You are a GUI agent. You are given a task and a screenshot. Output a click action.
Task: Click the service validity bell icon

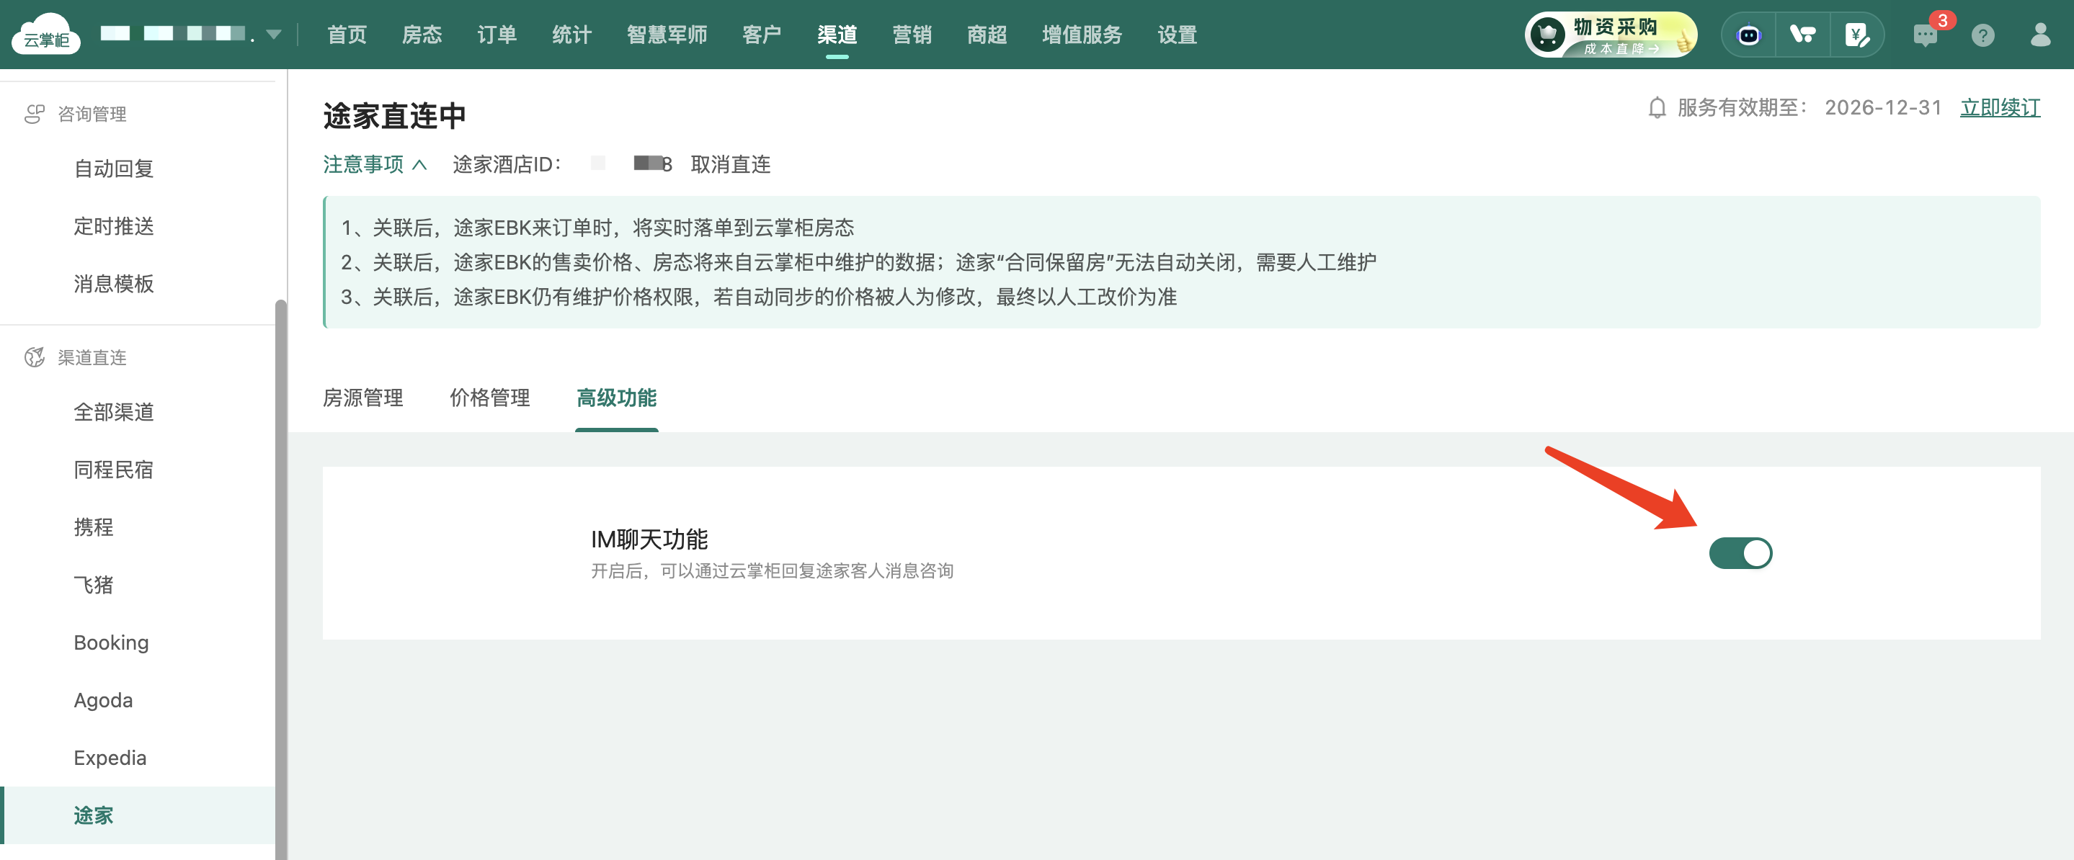(1656, 108)
